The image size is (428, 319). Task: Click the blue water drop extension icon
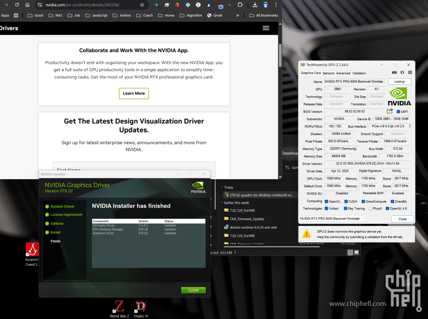[209, 5]
